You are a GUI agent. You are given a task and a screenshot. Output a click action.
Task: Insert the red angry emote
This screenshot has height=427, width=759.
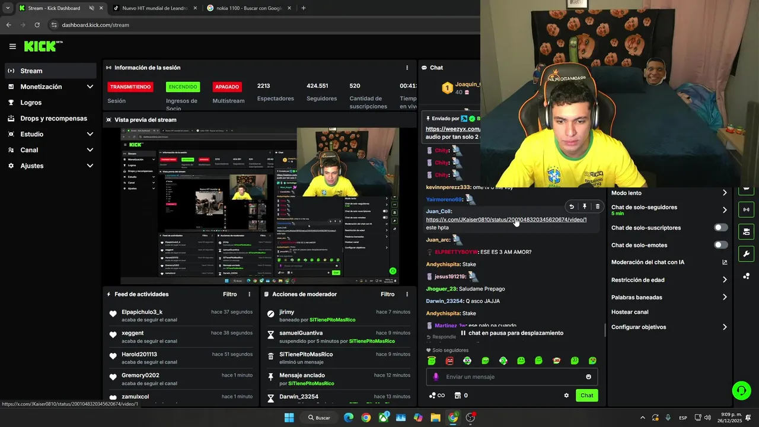449,361
